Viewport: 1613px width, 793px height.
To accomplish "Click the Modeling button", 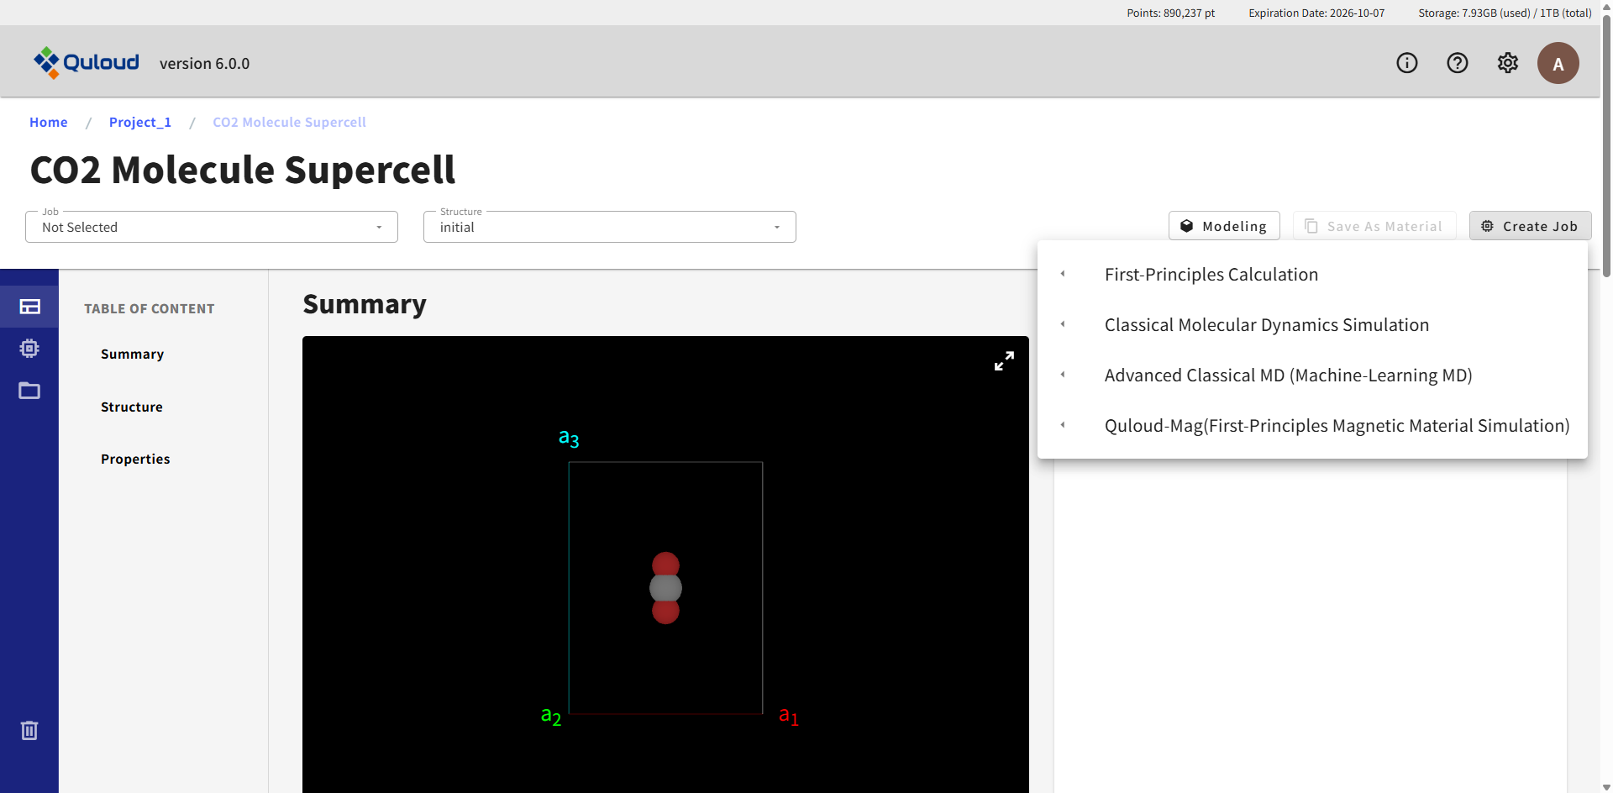I will (1223, 226).
